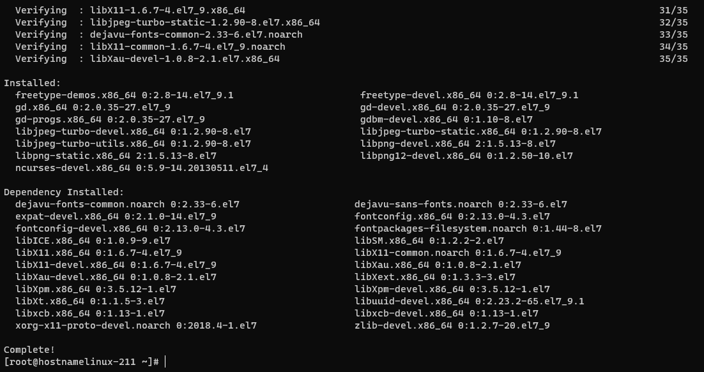The image size is (704, 372).
Task: Click libICE.x86_64 dependency line
Action: [93, 241]
